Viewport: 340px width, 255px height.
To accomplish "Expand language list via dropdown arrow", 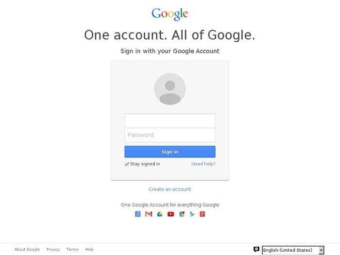I will pyautogui.click(x=321, y=250).
